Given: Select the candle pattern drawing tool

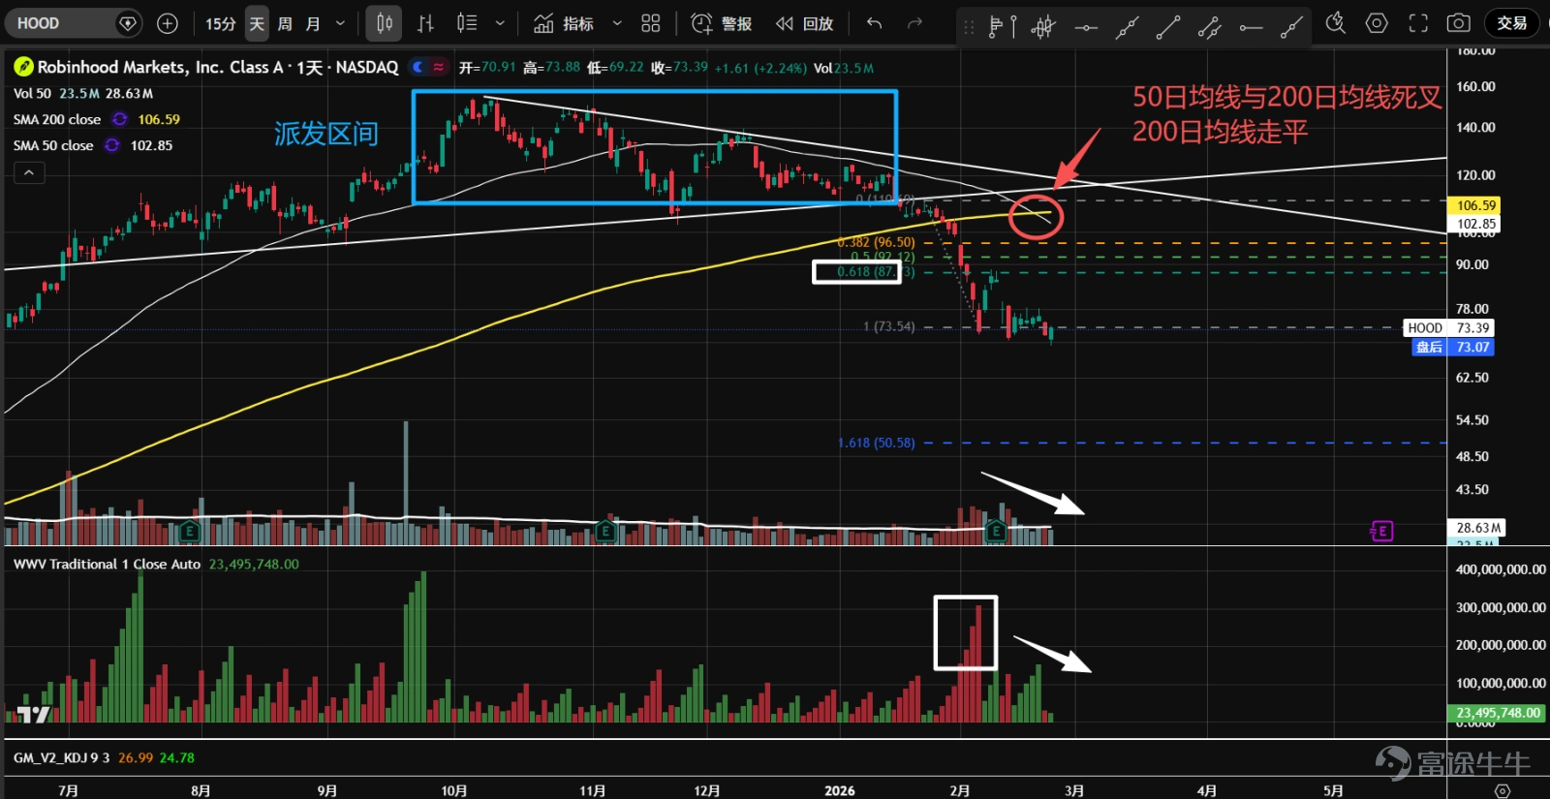Looking at the screenshot, I should (x=1043, y=27).
